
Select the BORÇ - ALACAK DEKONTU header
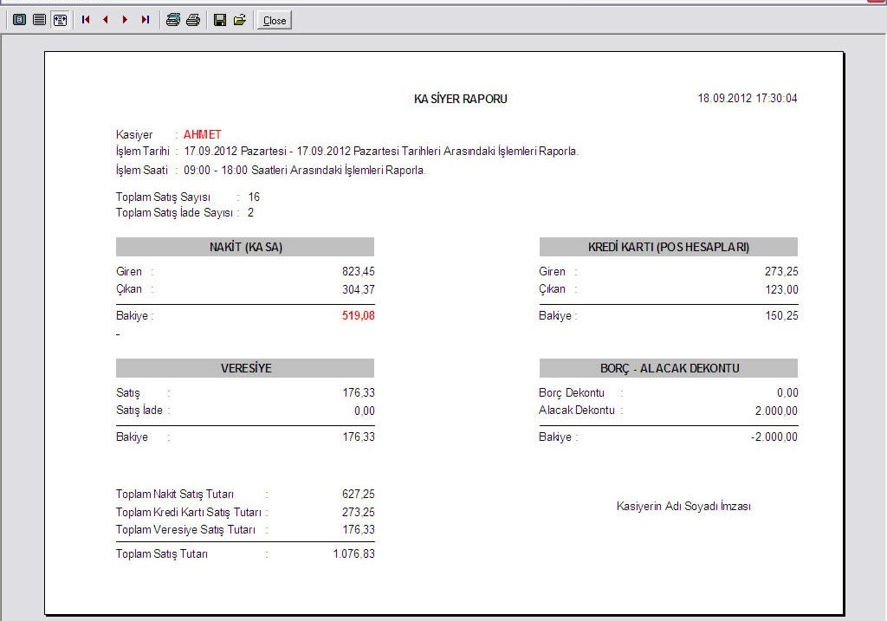[668, 368]
